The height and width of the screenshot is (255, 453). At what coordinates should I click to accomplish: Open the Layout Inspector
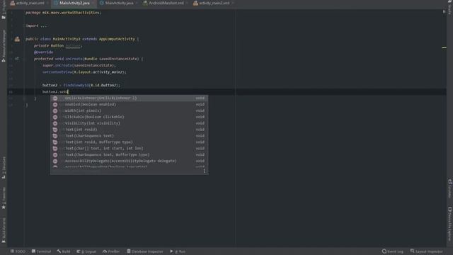coord(426,251)
